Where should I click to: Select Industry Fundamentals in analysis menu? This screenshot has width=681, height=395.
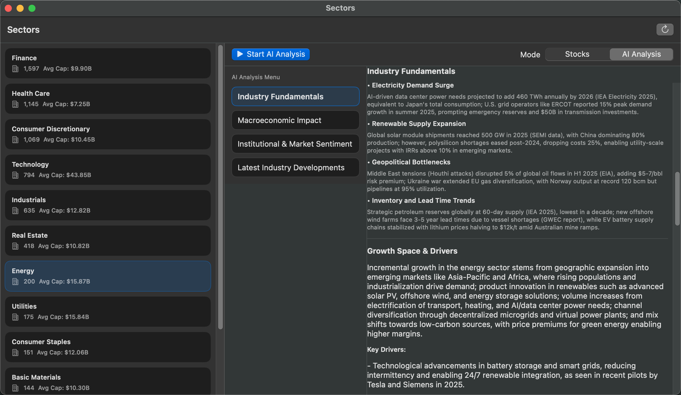point(295,97)
